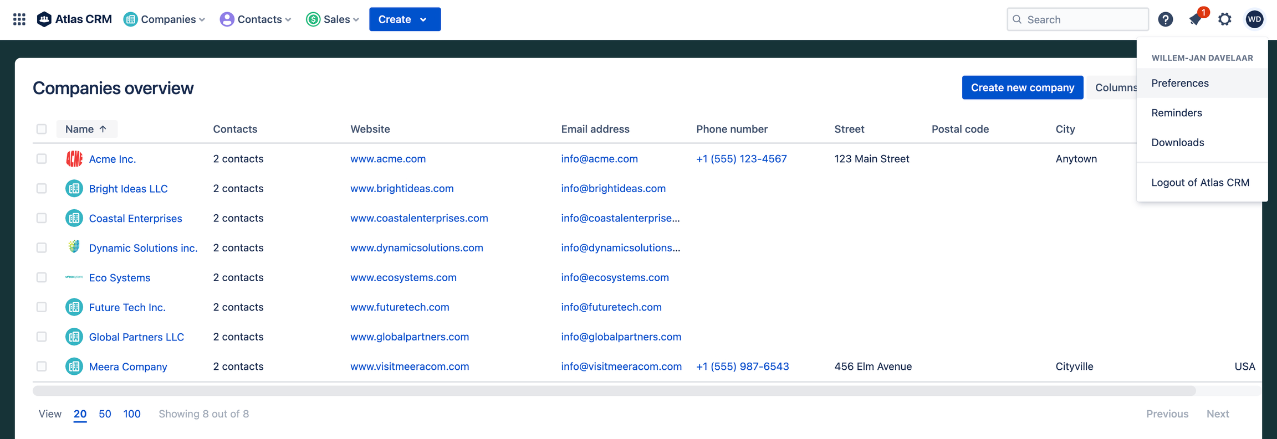Choose Logout of Atlas CRM
Viewport: 1277px width, 439px height.
[x=1200, y=182]
